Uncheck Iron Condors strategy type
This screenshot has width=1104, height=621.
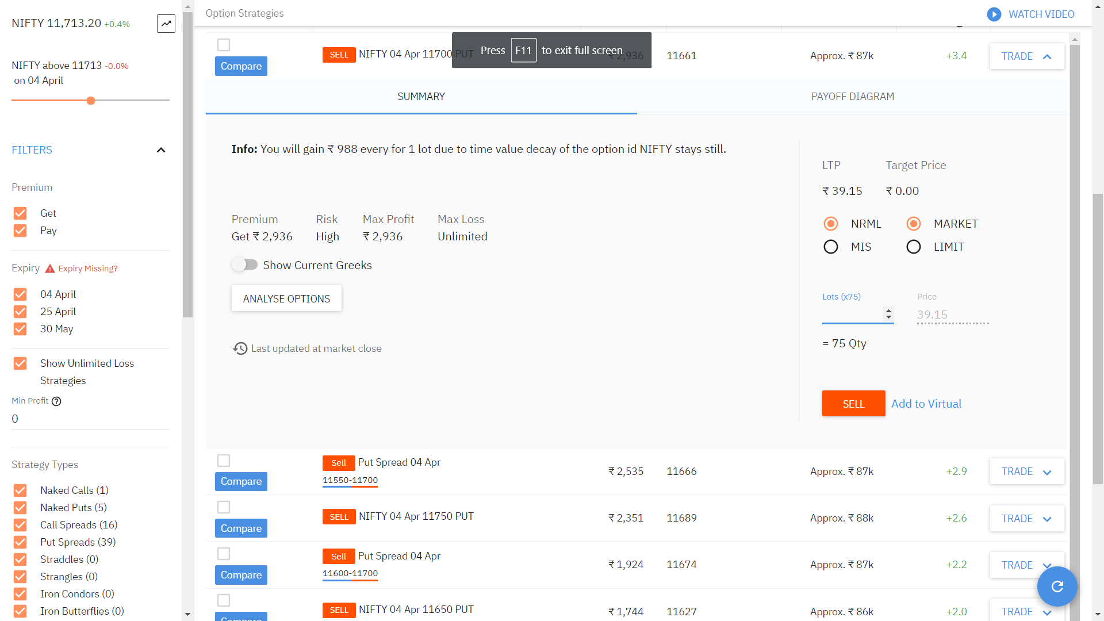click(20, 594)
